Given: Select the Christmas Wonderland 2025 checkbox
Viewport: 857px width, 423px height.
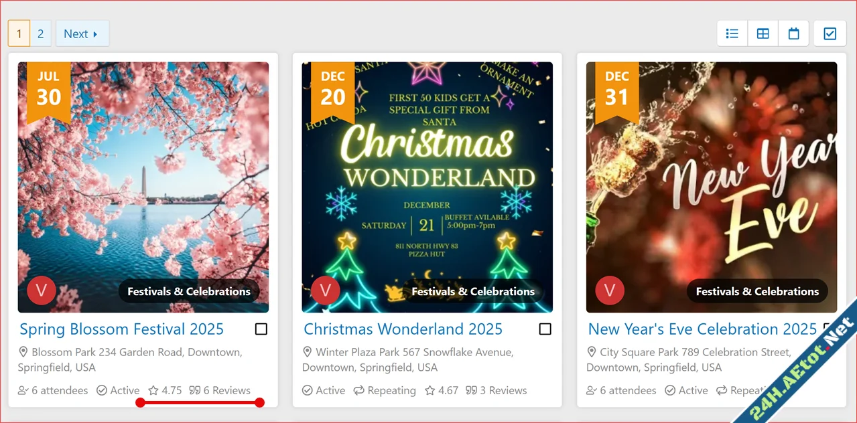Looking at the screenshot, I should pos(545,329).
